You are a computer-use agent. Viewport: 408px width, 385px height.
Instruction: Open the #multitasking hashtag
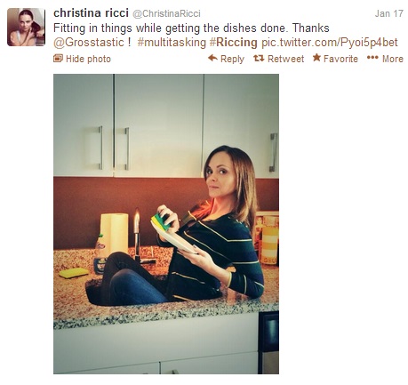172,43
